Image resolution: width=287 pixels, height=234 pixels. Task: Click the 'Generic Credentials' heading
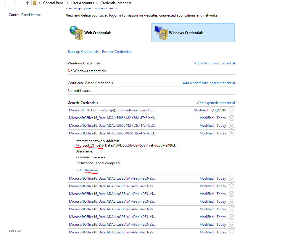(83, 103)
